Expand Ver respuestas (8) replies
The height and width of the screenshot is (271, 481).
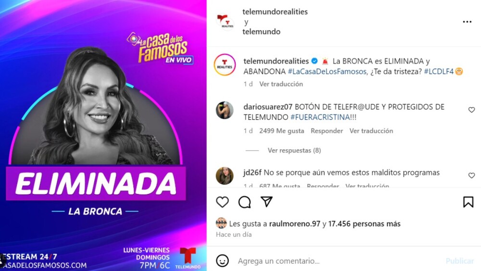pyautogui.click(x=294, y=150)
